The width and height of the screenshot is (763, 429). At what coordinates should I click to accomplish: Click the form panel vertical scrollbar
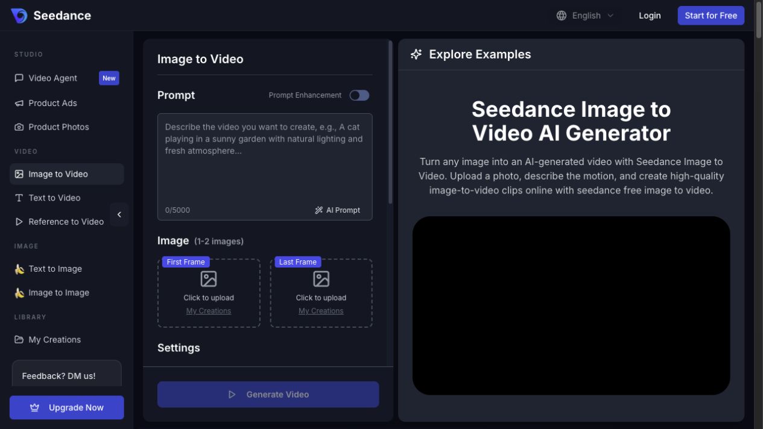coord(390,122)
